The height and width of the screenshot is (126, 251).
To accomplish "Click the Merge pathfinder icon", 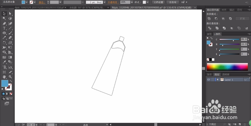I will tap(224, 28).
